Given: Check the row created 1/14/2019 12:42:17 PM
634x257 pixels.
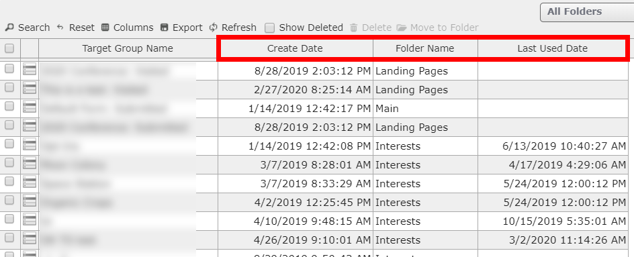Looking at the screenshot, I should click(9, 106).
